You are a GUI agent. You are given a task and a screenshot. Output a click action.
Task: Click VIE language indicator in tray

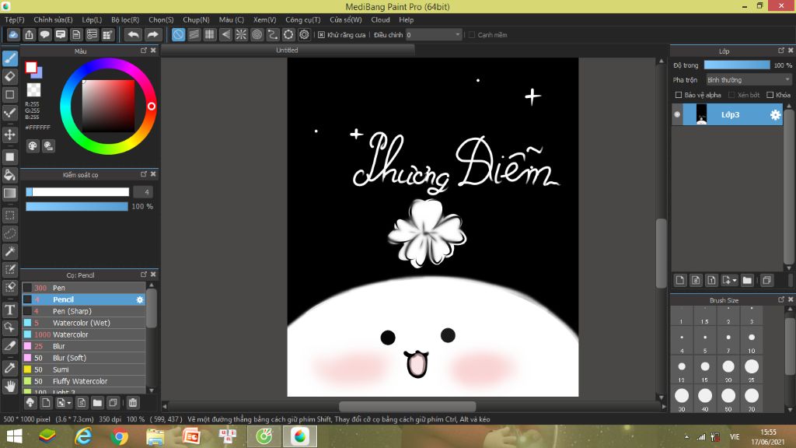pyautogui.click(x=735, y=437)
